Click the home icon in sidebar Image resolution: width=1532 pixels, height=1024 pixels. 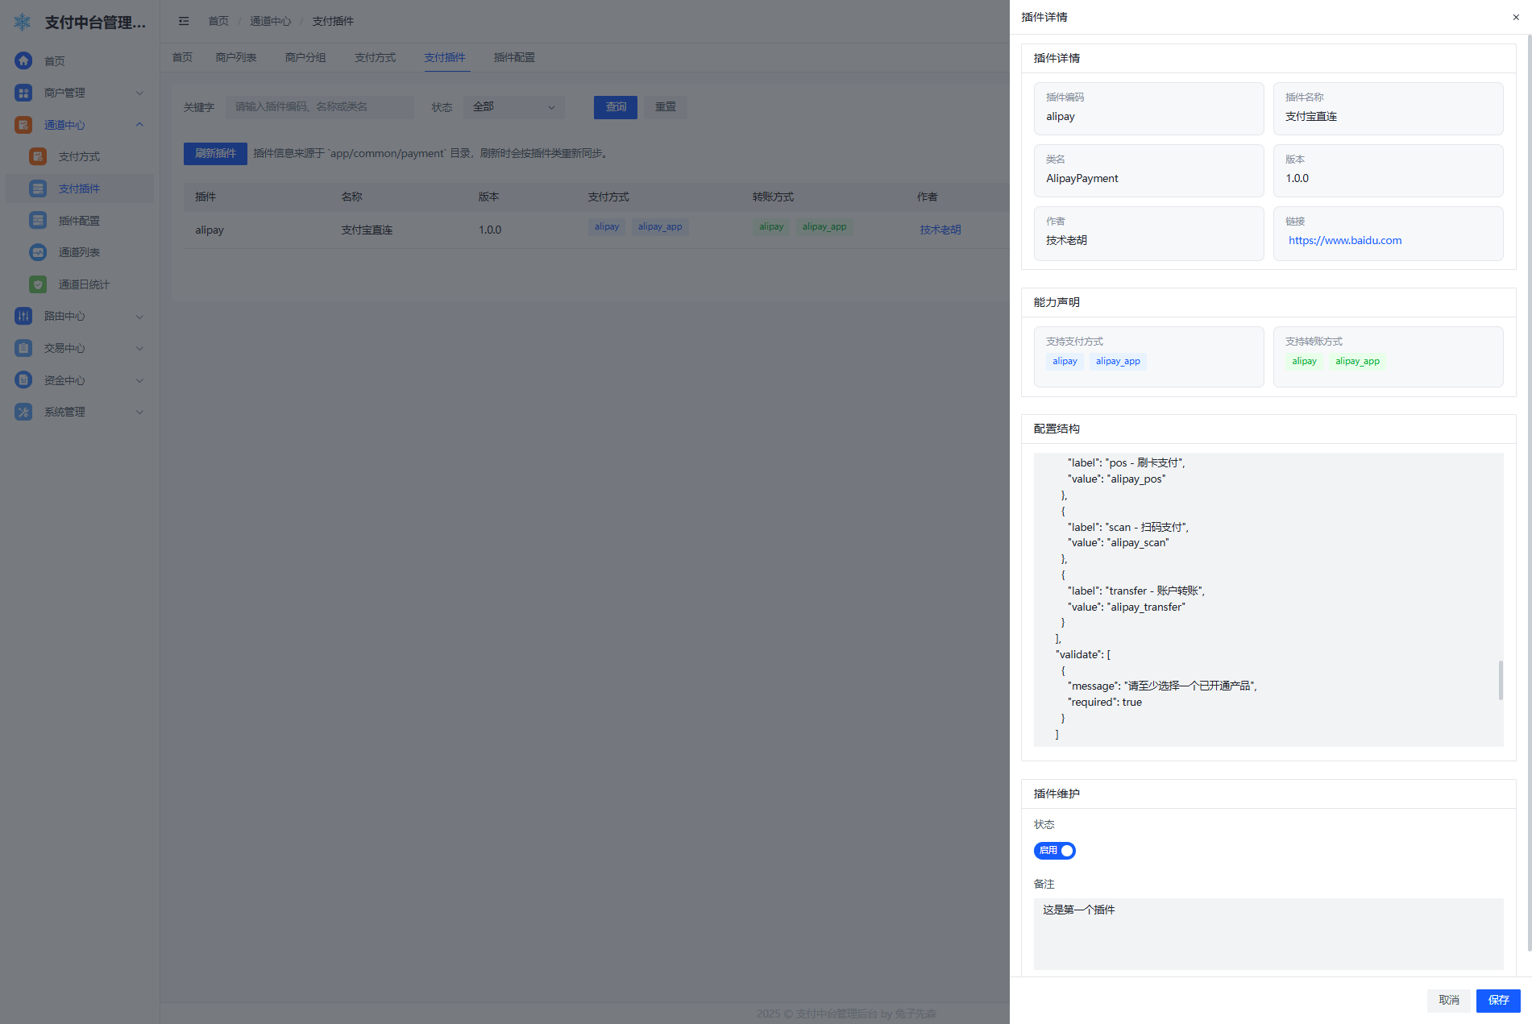click(x=23, y=60)
